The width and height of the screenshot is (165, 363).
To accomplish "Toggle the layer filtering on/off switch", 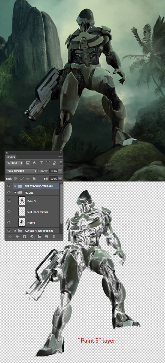I will point(61,163).
